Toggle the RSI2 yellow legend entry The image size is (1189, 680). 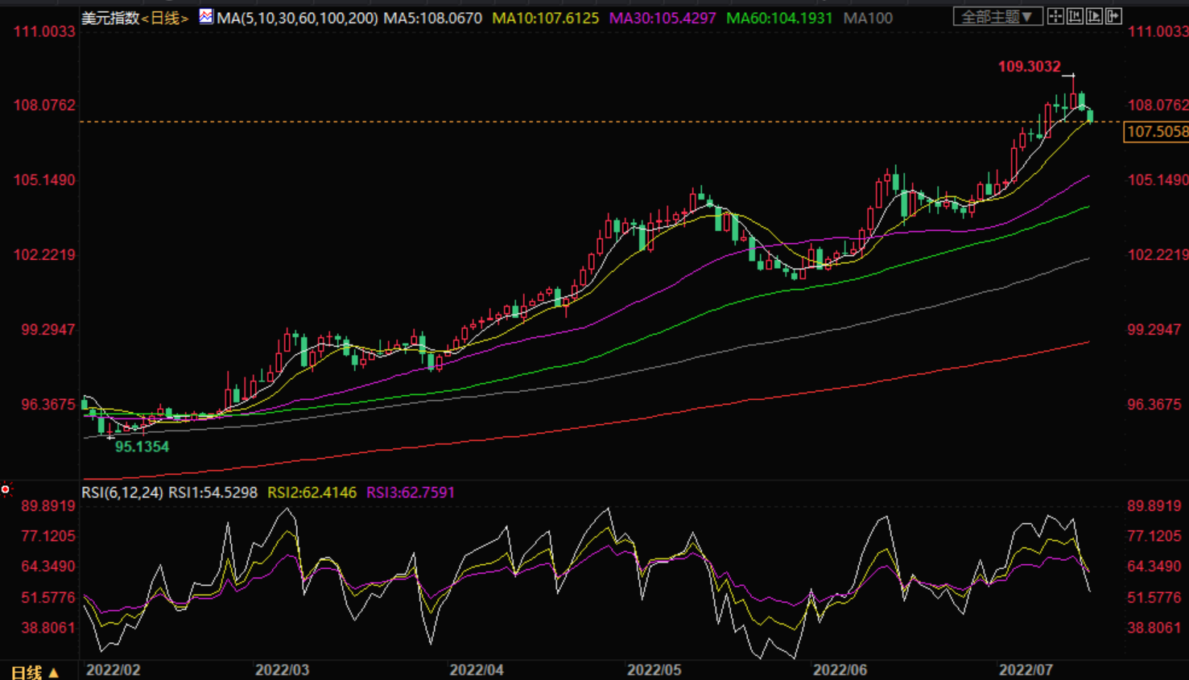tap(312, 492)
